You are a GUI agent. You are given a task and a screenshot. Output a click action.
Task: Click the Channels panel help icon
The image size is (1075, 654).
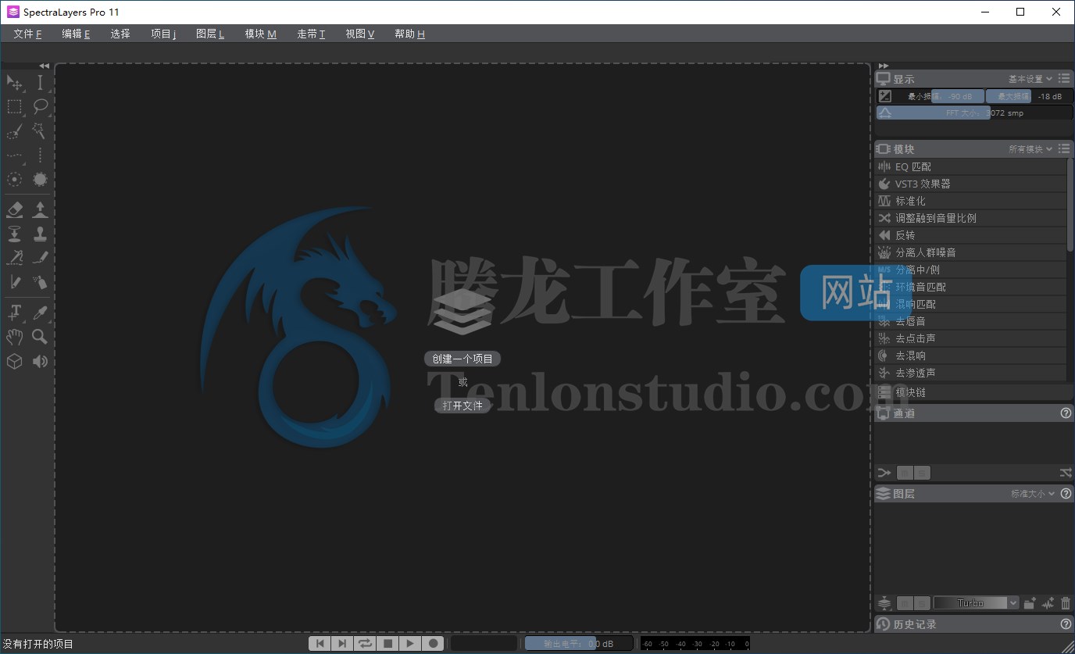pos(1066,413)
